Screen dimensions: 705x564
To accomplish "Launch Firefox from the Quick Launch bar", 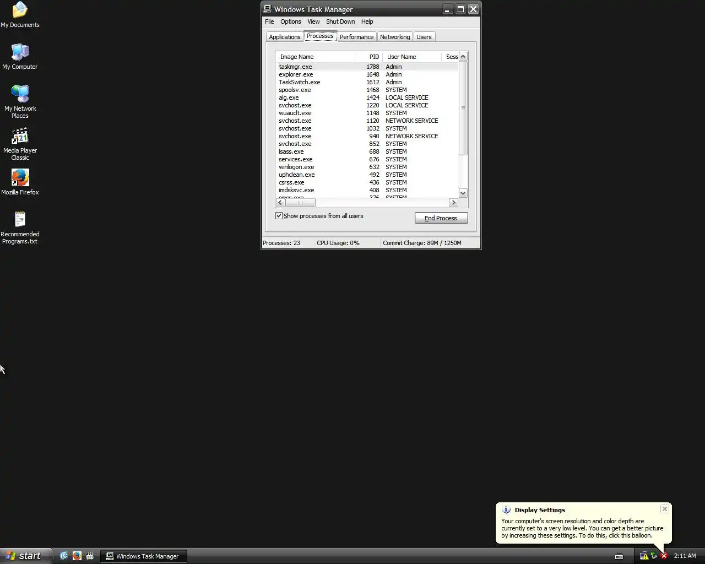I will coord(77,556).
